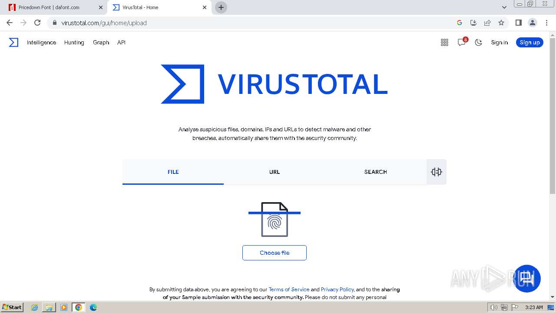Screen dimensions: 556x313
Task: Click the VirusTotal sigma logo in navbar
Action: [x=14, y=42]
